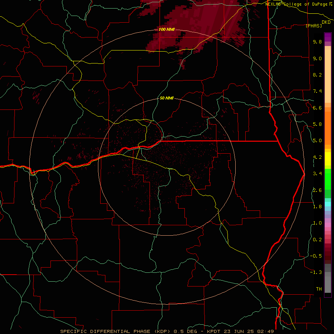Click the 1.0 value on color scale
The height and width of the screenshot is (334, 334).
317,223
